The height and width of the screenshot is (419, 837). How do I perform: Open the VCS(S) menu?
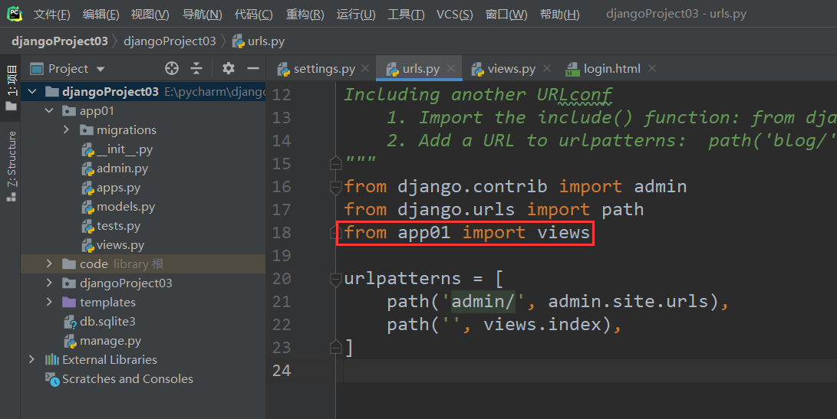tap(455, 15)
